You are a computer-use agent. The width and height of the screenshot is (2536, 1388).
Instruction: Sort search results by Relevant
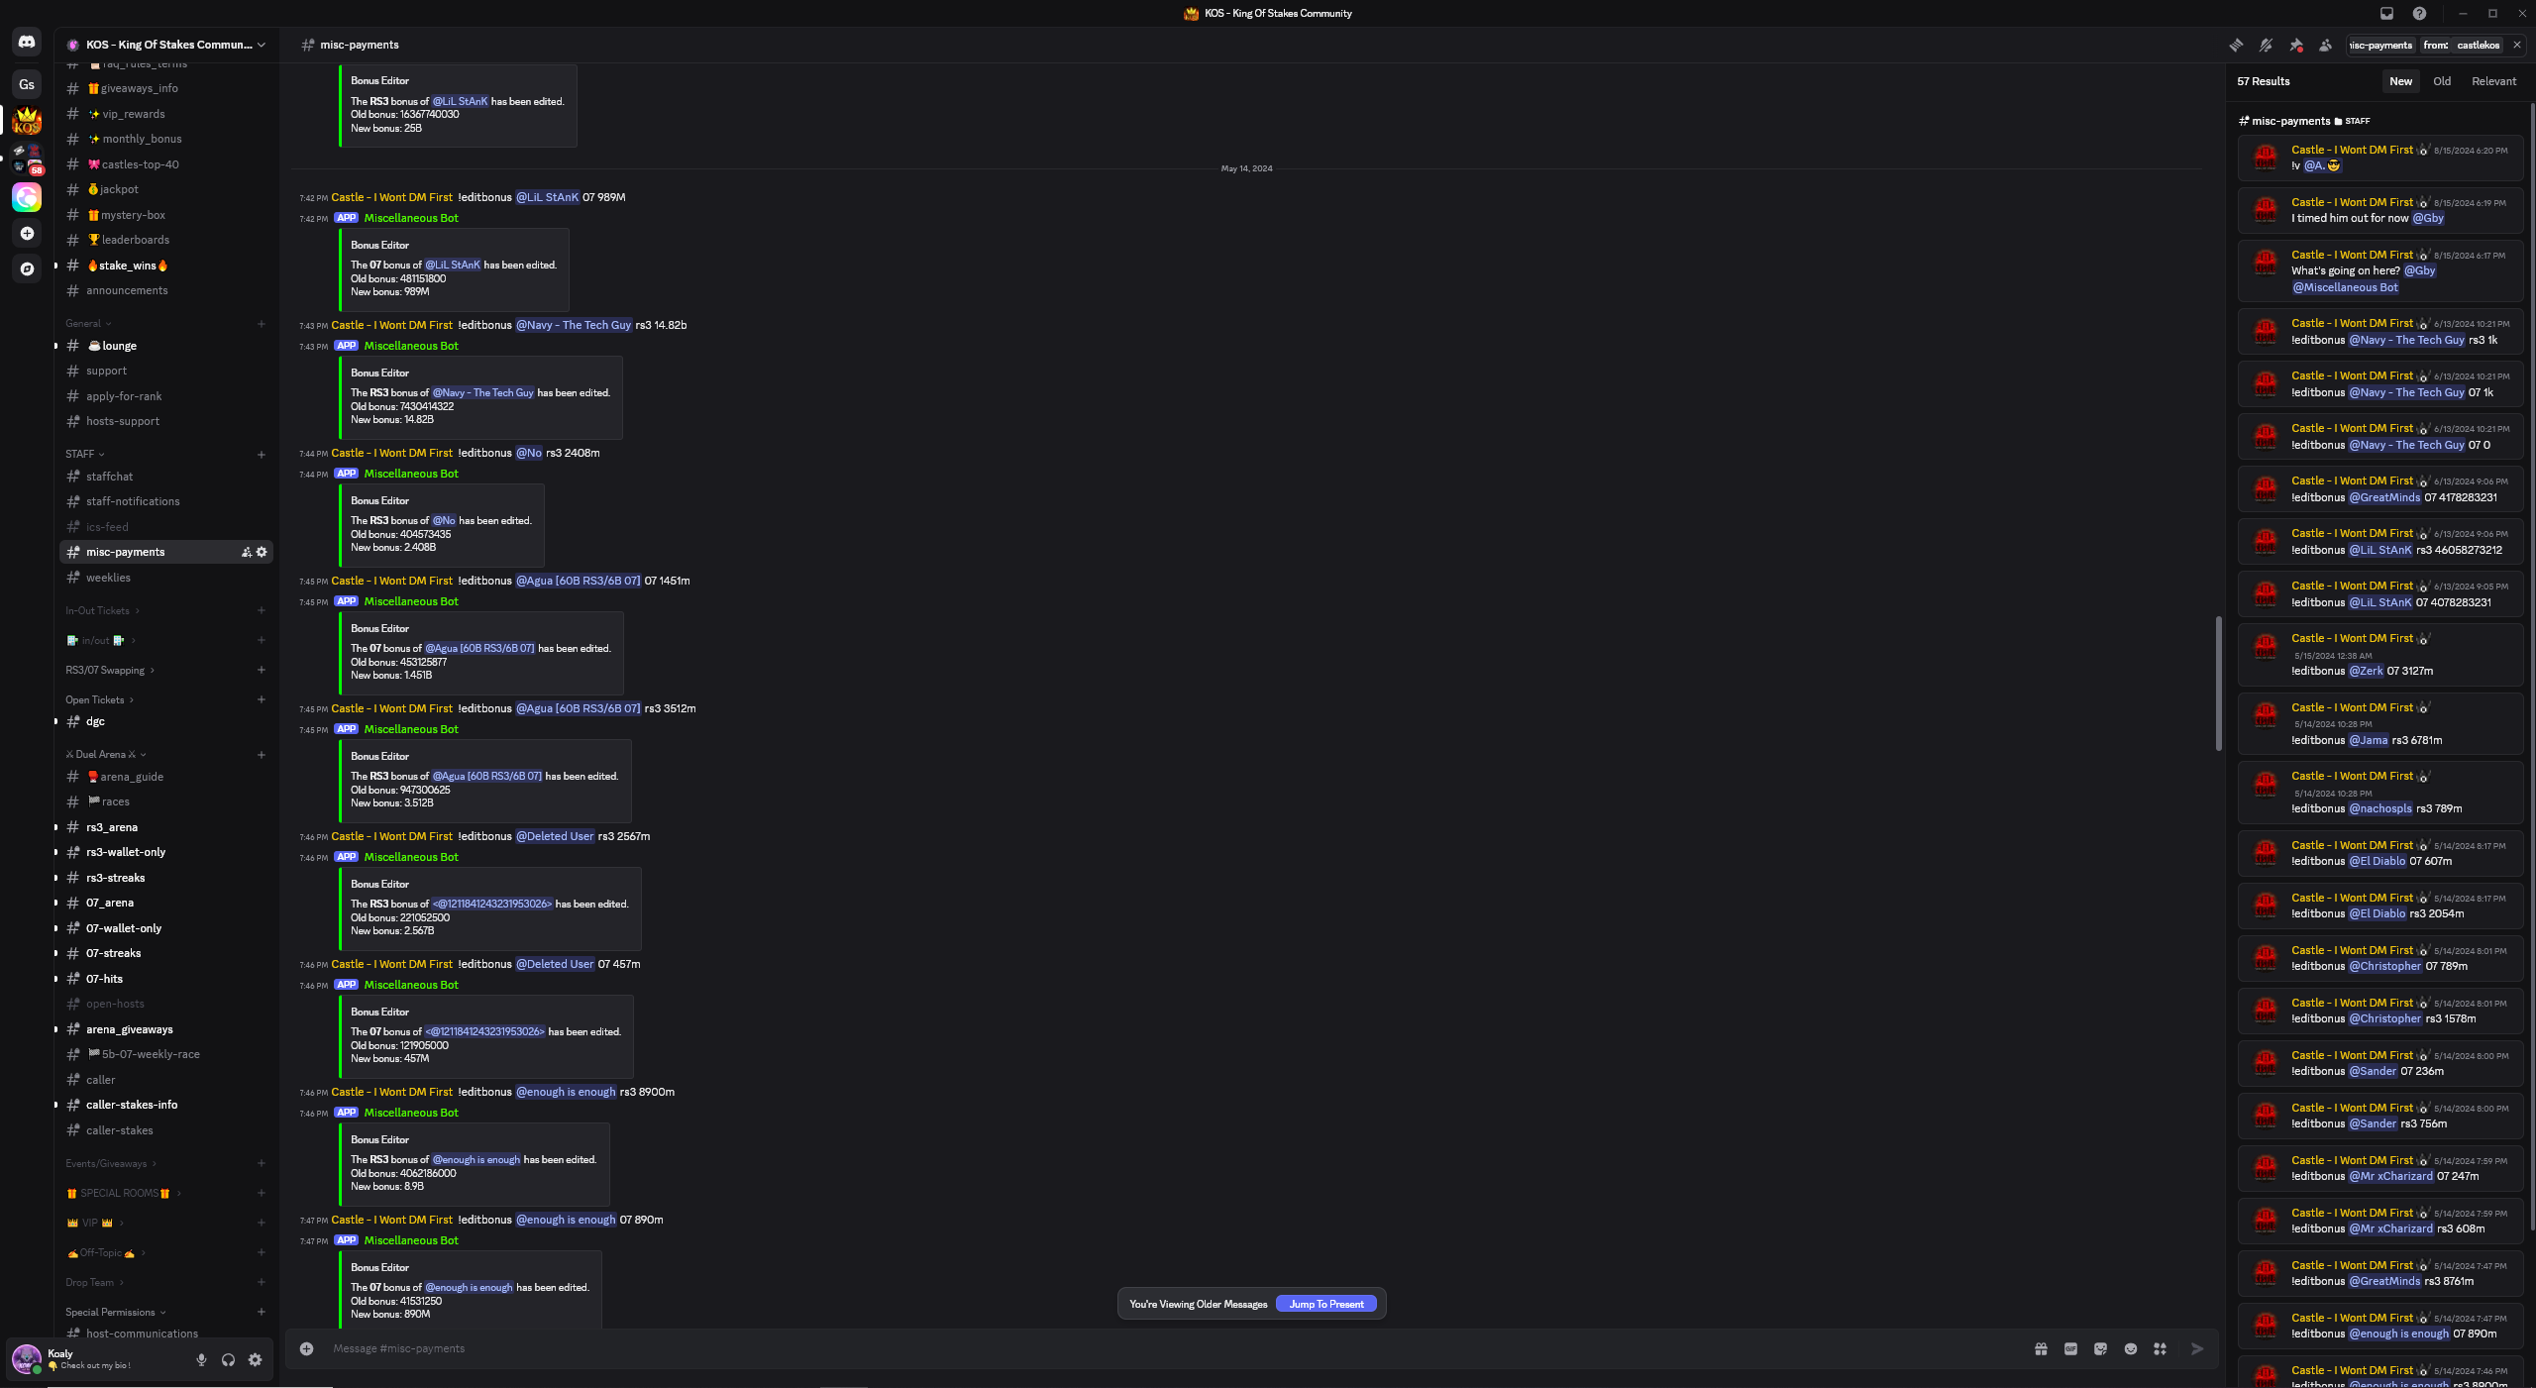(x=2493, y=81)
